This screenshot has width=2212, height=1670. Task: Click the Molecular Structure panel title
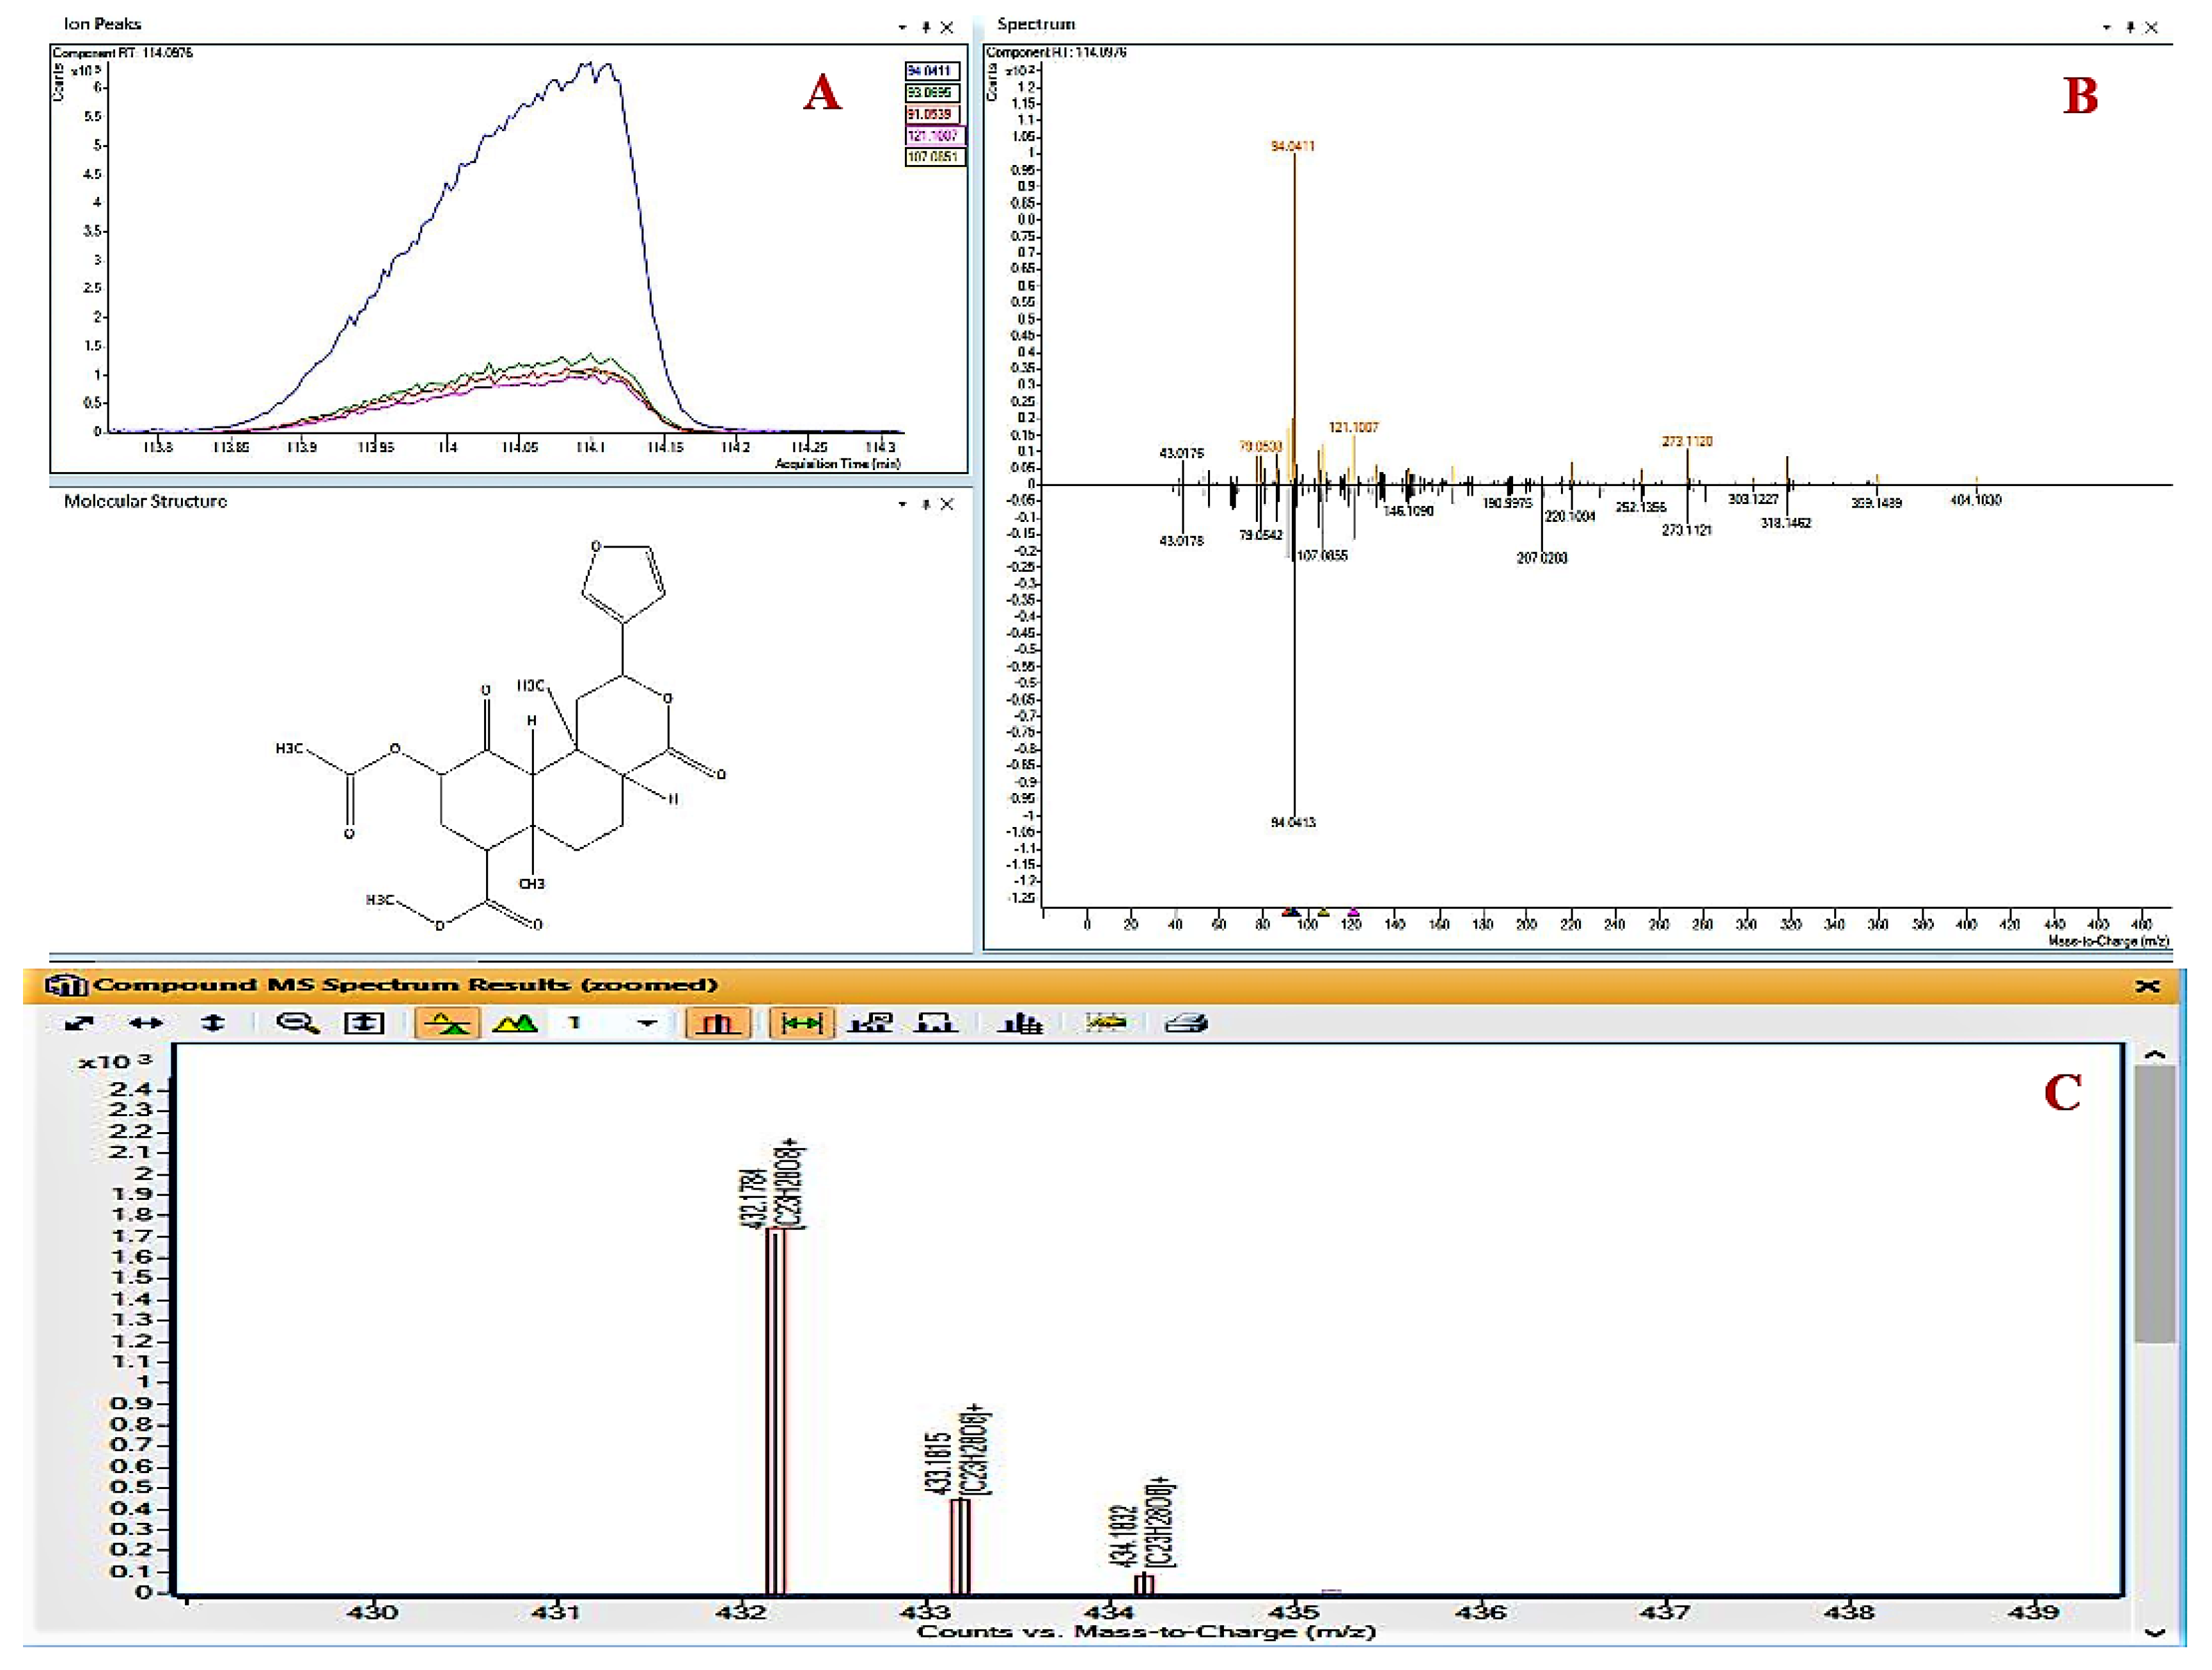(x=145, y=501)
